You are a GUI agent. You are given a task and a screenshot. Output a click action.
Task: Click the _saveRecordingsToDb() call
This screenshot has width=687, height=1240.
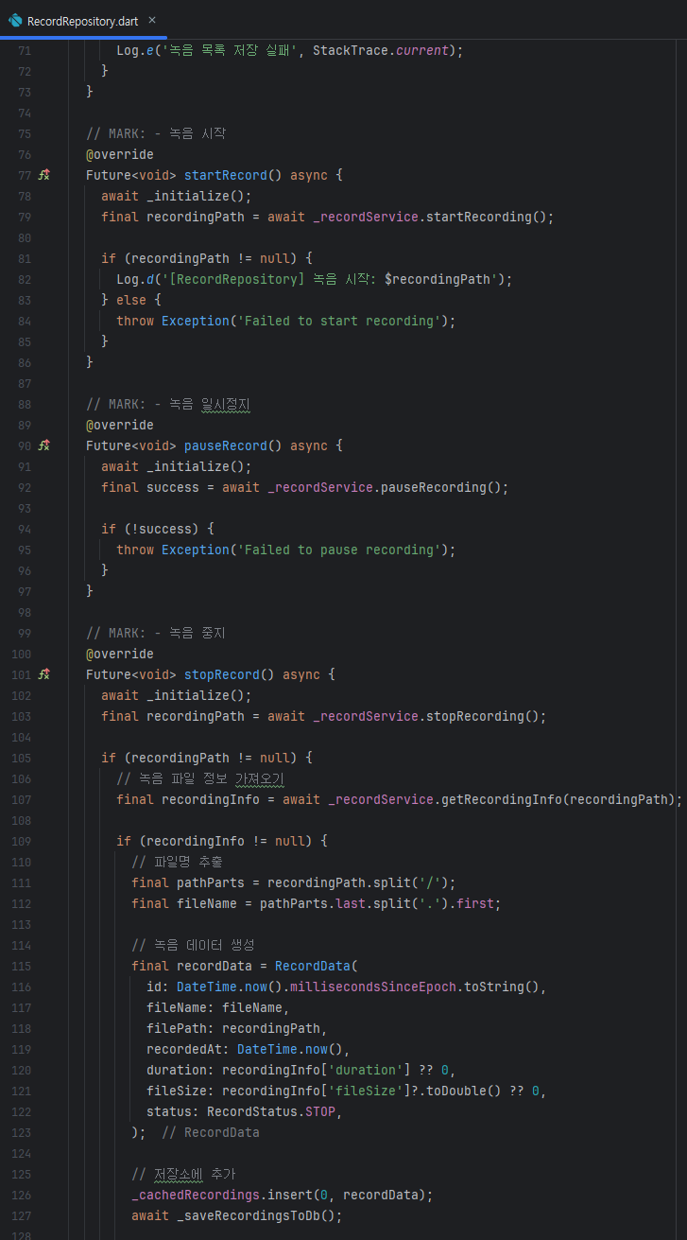(x=256, y=1215)
